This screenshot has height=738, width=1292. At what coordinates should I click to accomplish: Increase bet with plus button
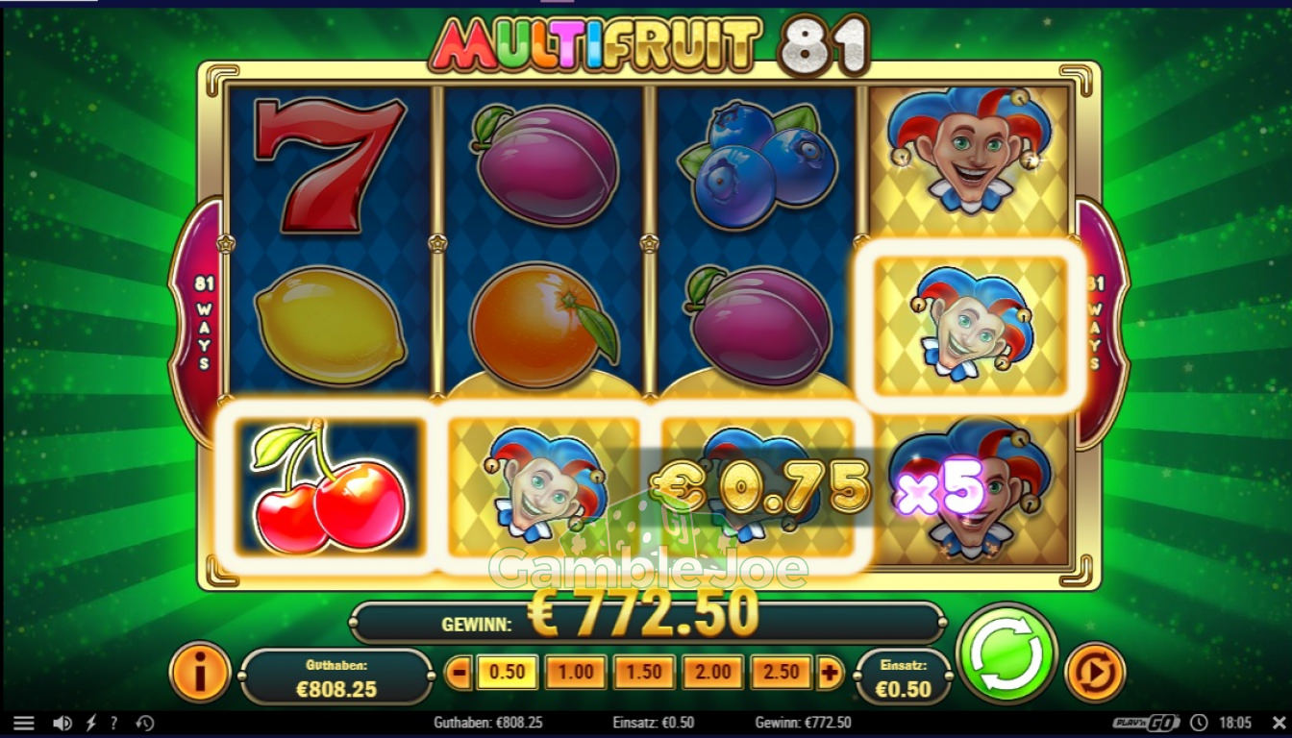click(830, 673)
